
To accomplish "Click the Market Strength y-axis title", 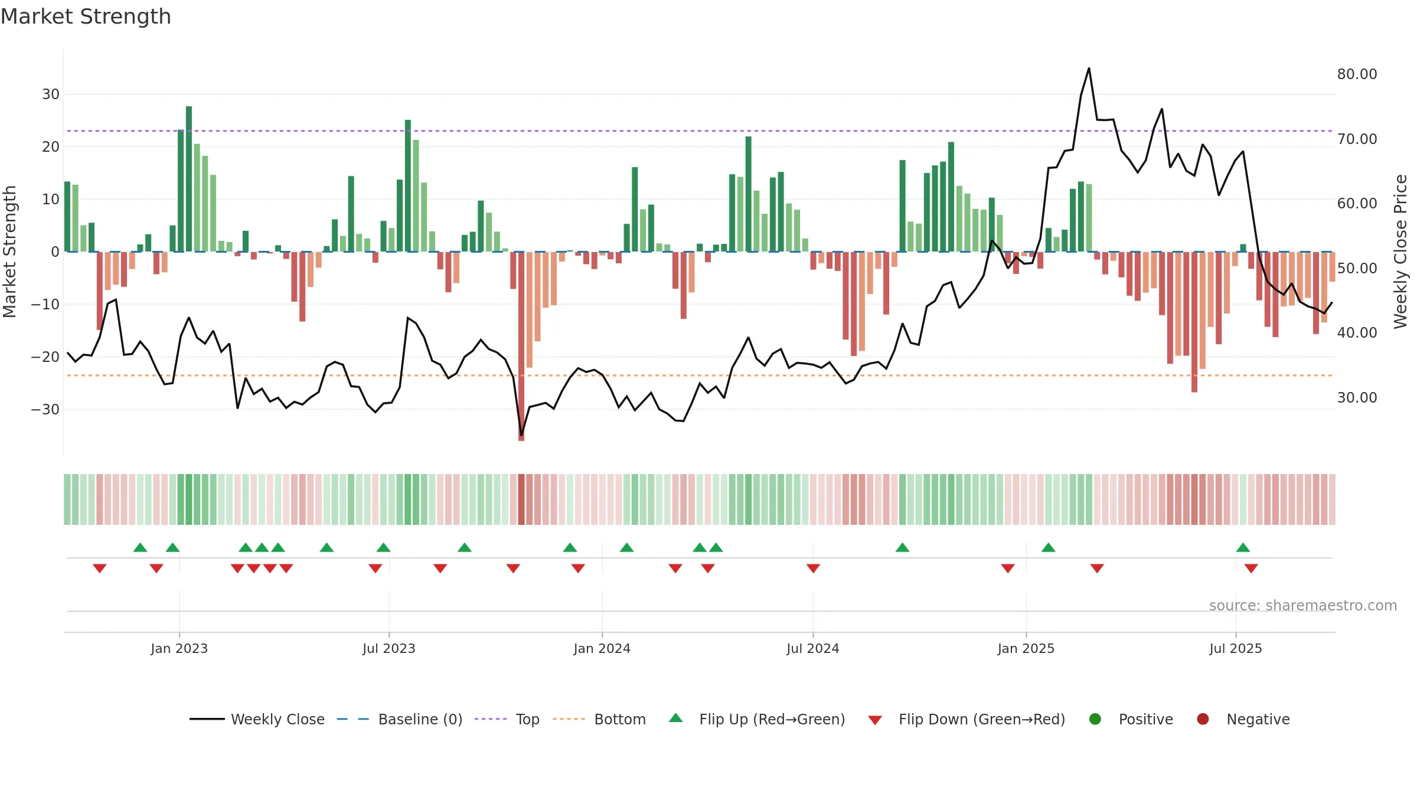I will coord(9,251).
